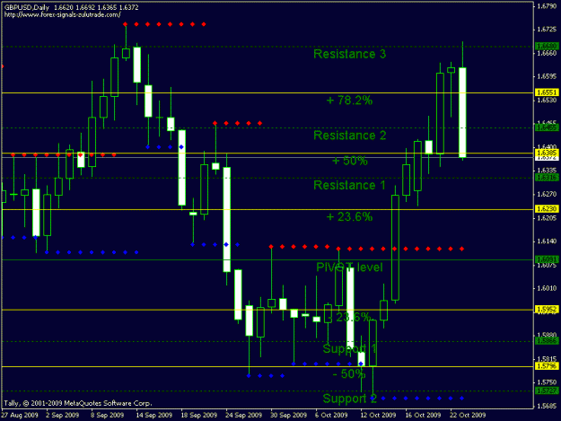Click the yellow 1.5952 price tag

[547, 309]
